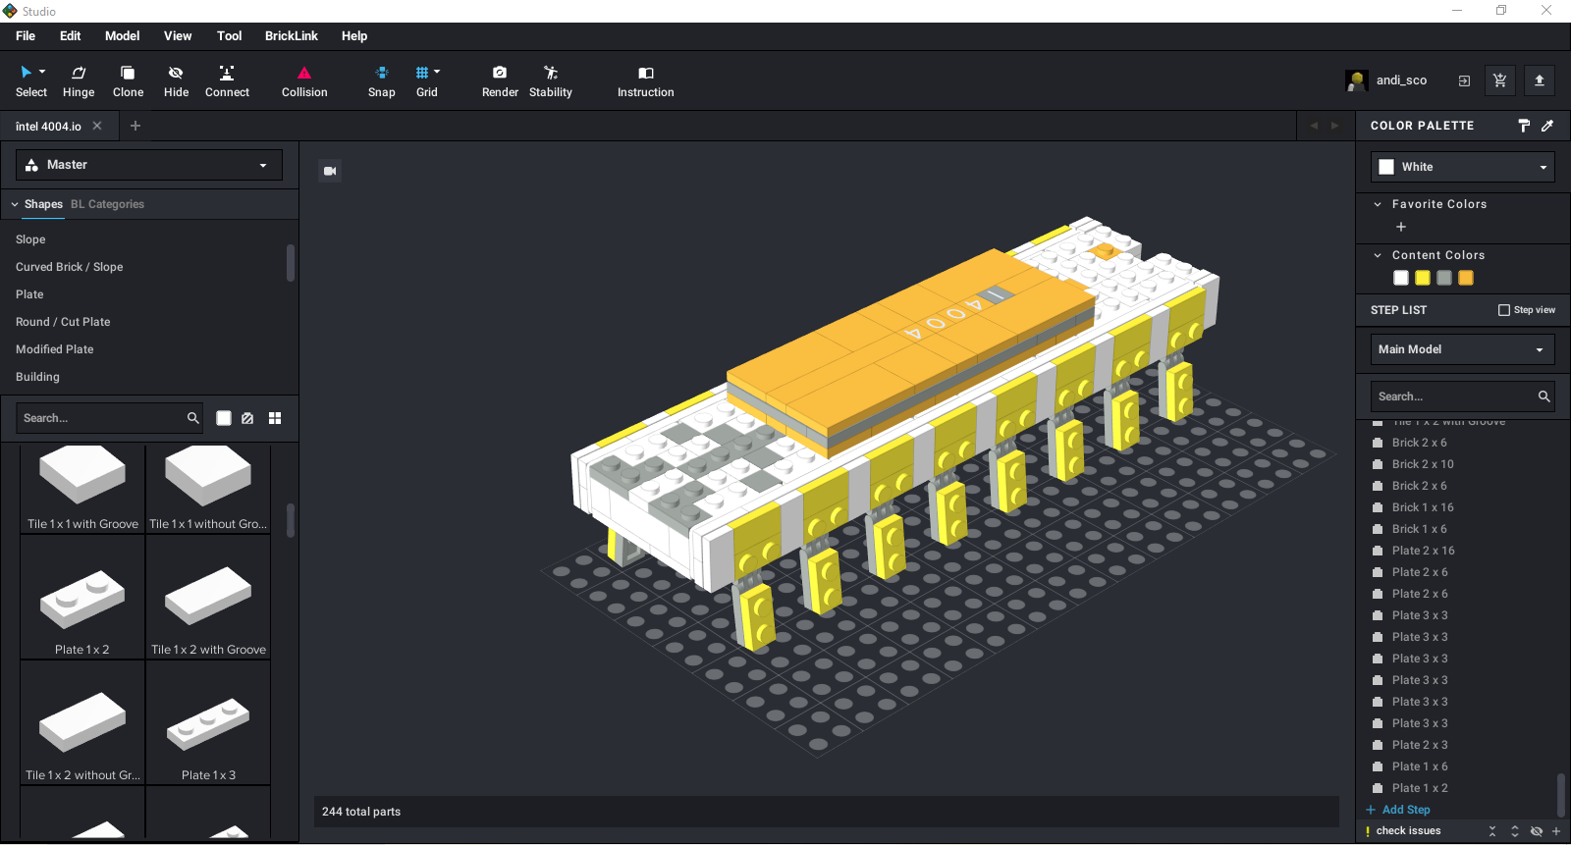This screenshot has height=845, width=1571.
Task: Enable the Step view checkbox
Action: (1504, 310)
